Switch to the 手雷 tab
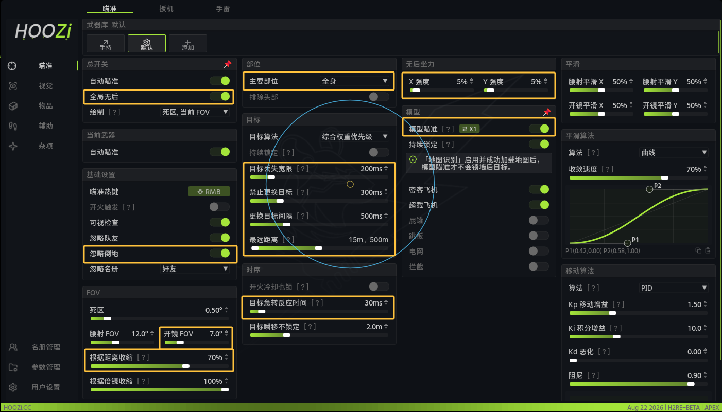 223,9
